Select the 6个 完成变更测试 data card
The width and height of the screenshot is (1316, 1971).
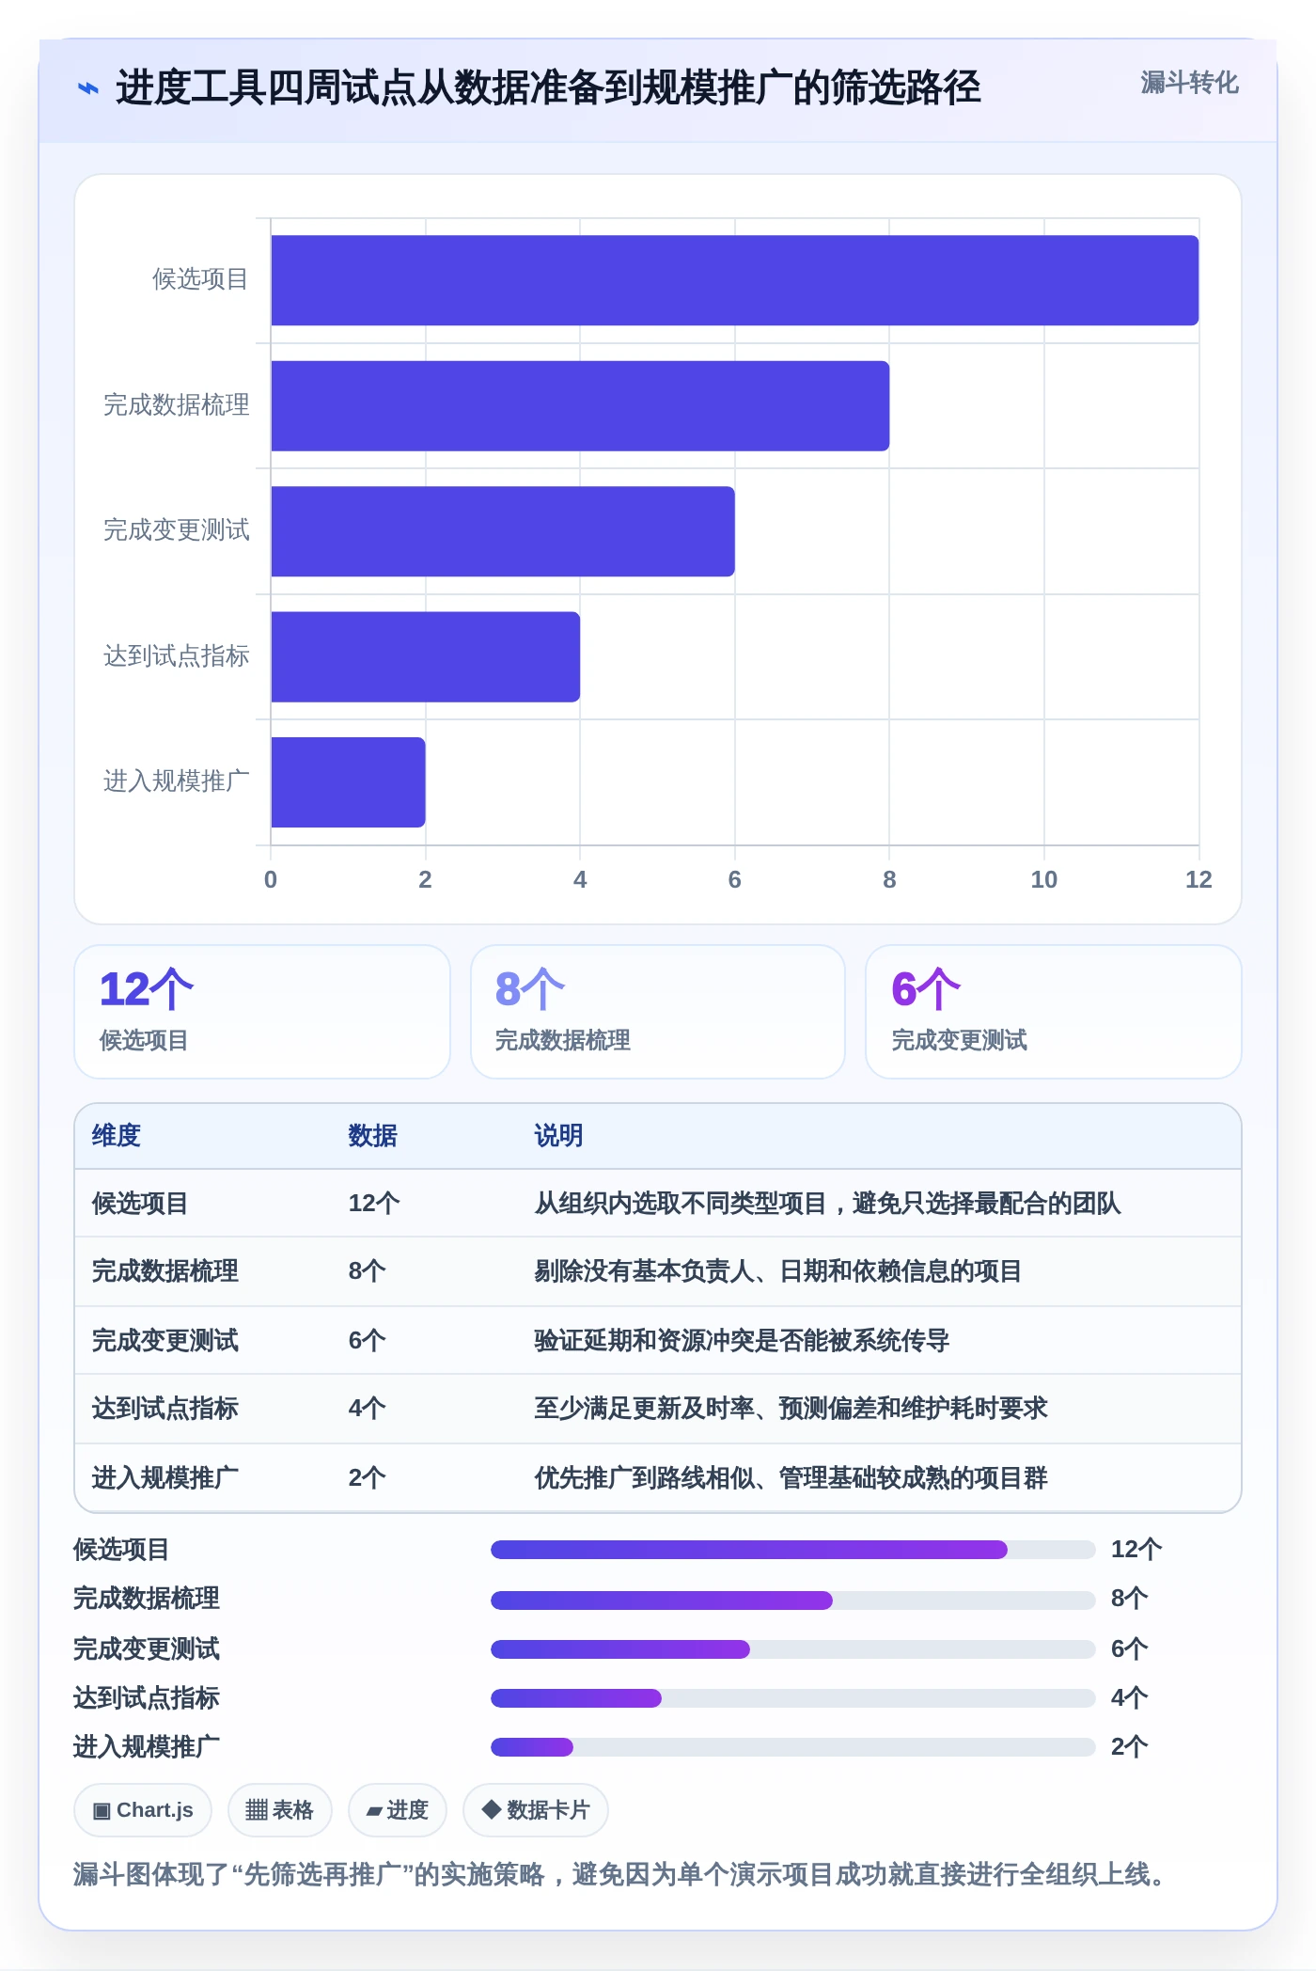click(1054, 1012)
